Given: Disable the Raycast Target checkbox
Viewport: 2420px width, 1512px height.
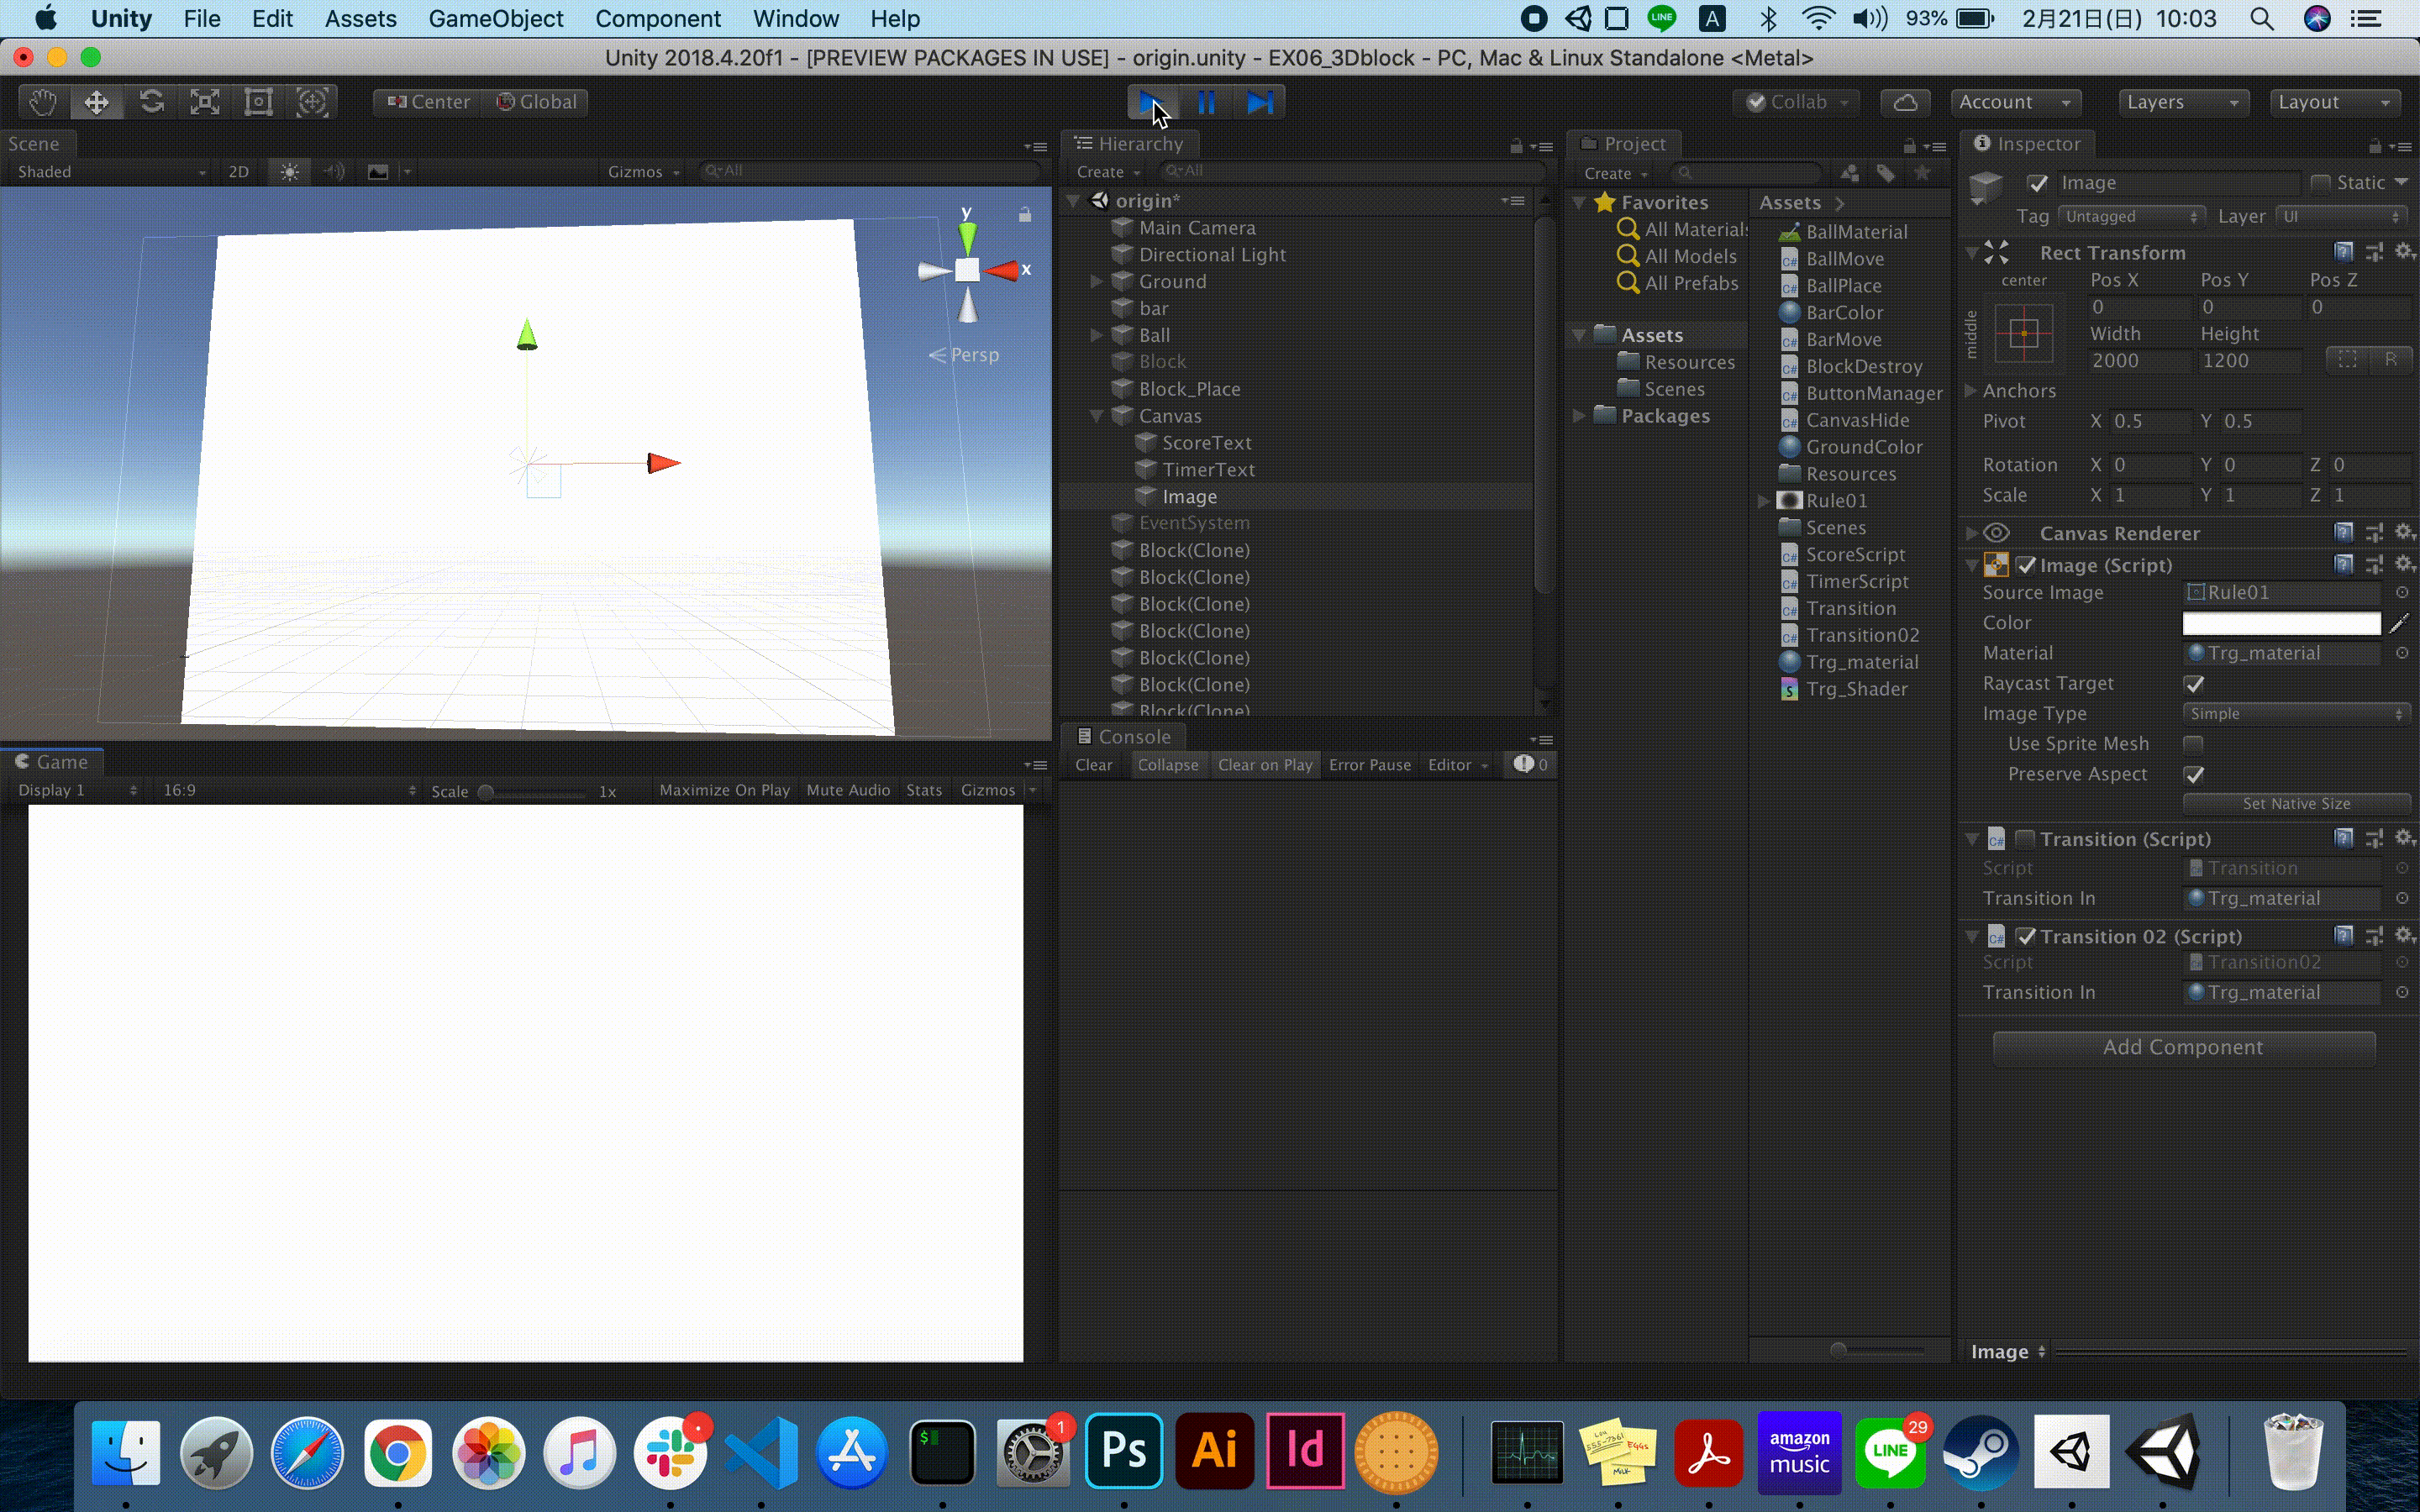Looking at the screenshot, I should click(2195, 684).
